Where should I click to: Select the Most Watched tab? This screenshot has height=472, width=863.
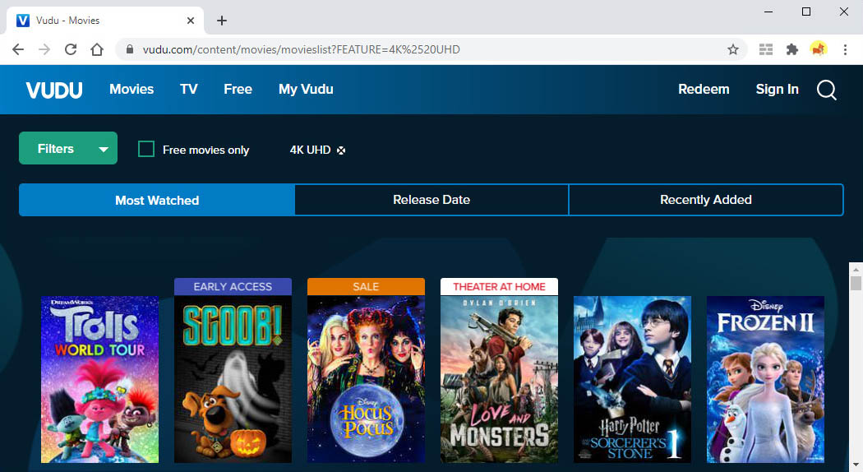click(x=157, y=200)
